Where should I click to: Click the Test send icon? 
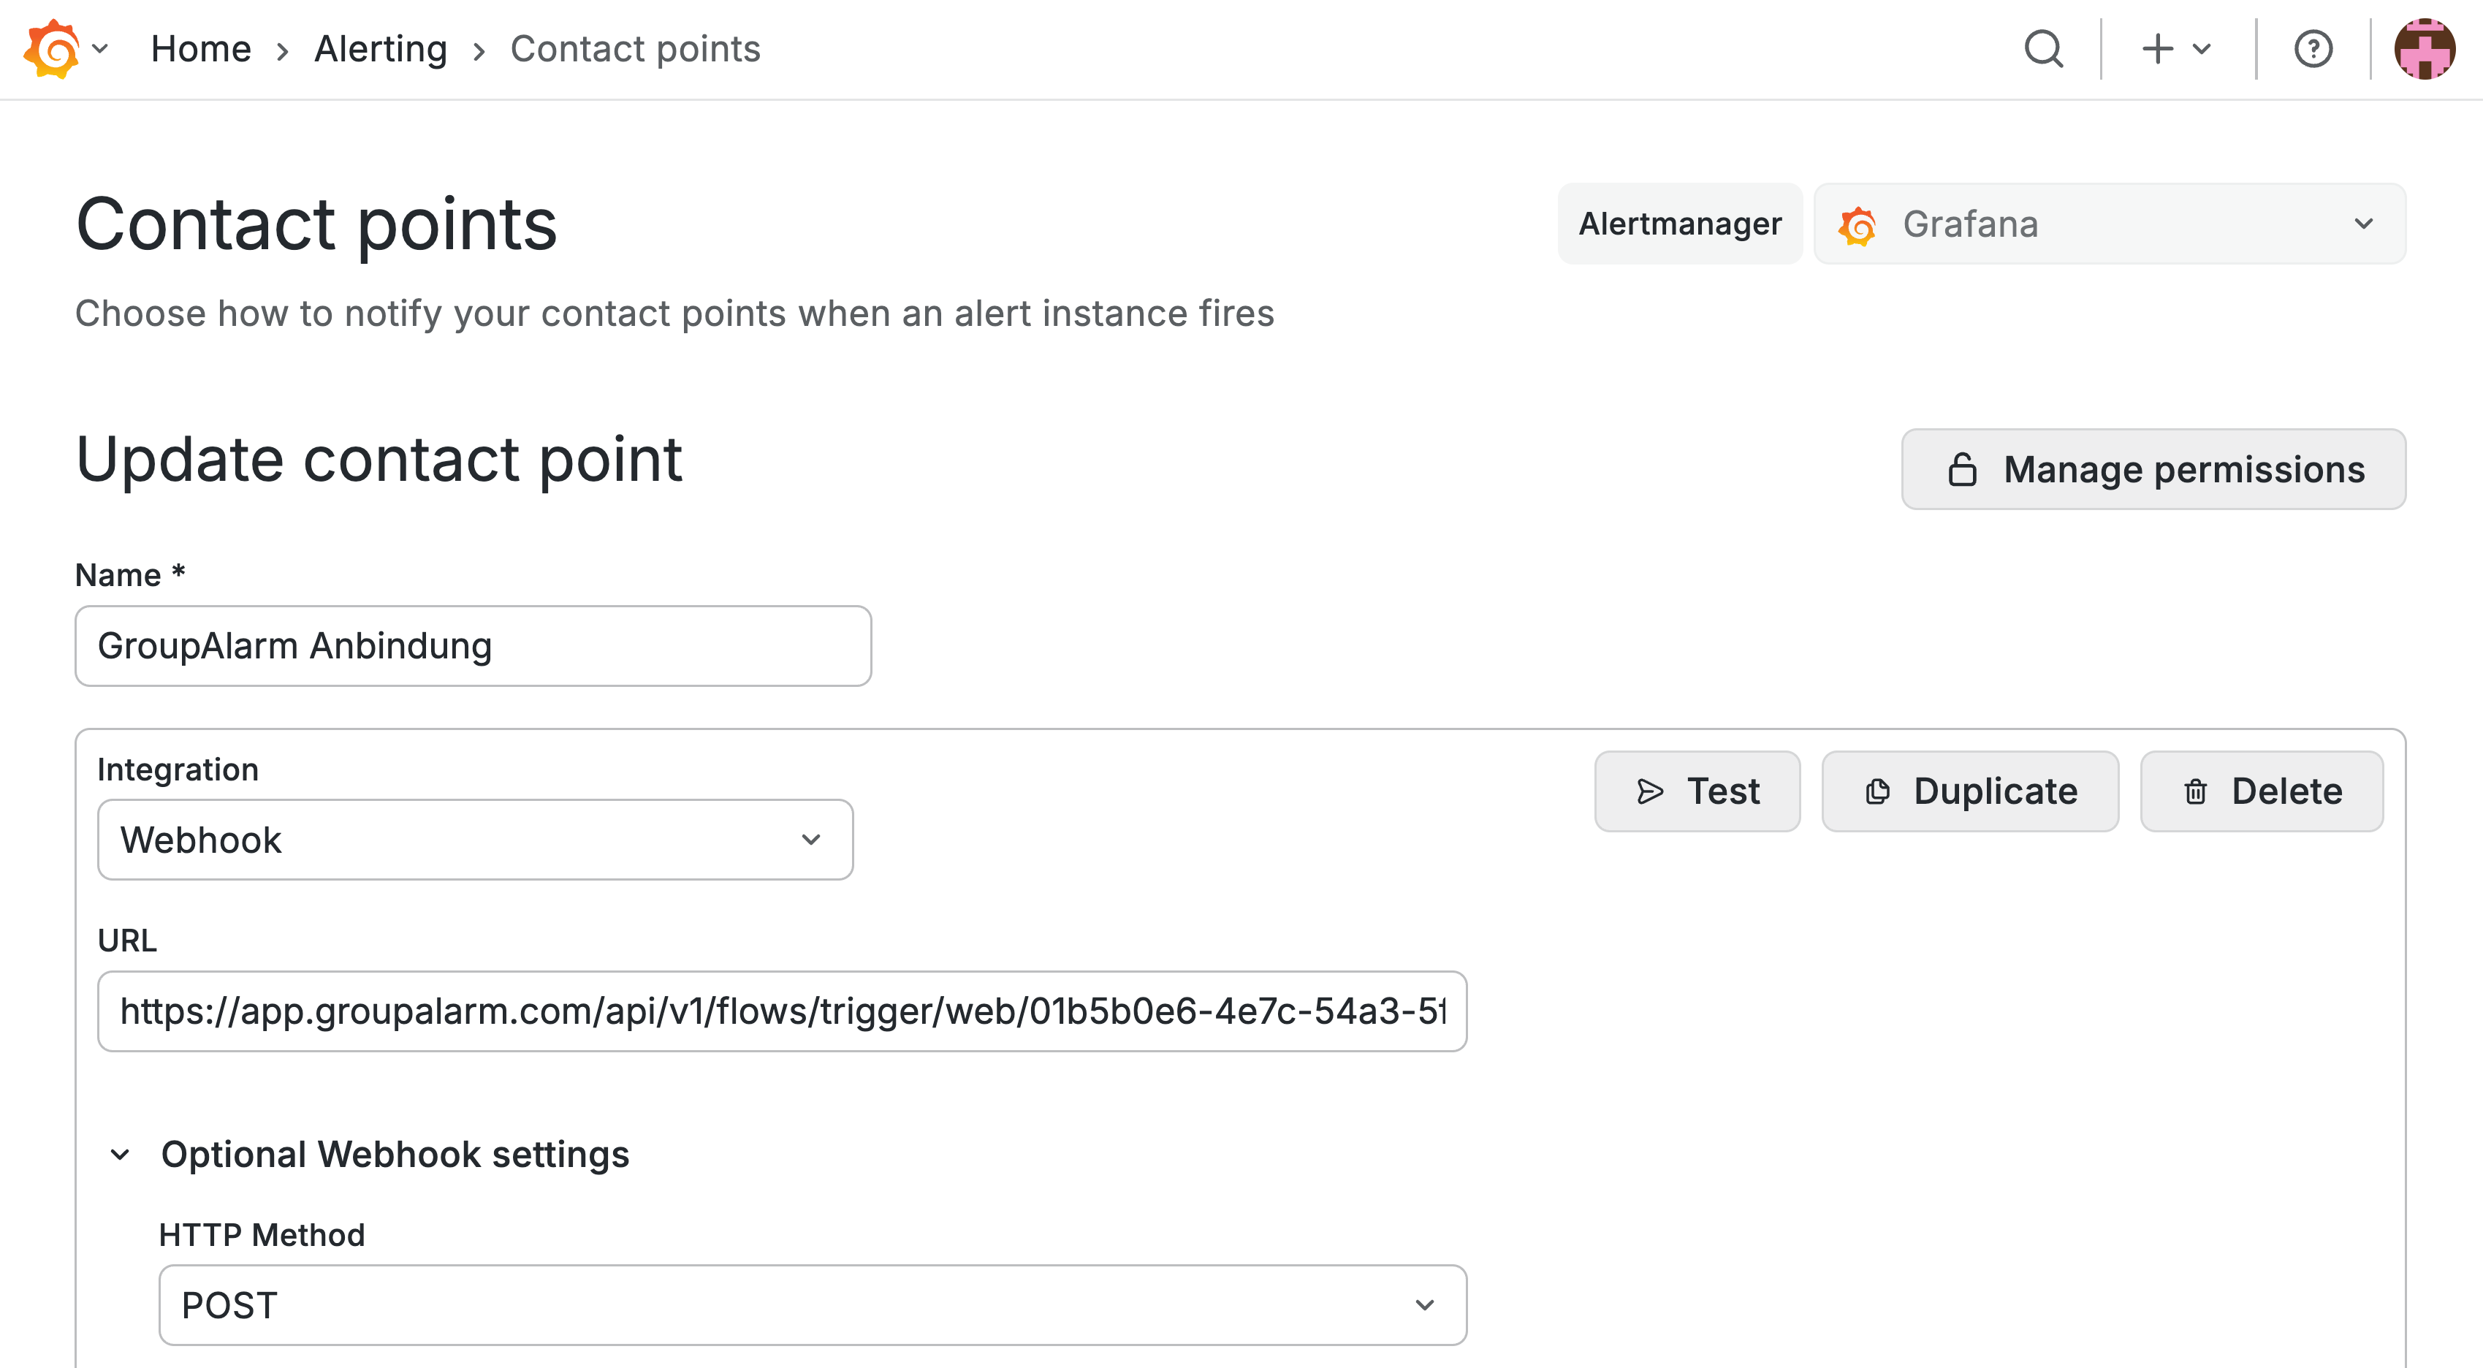pos(1650,791)
